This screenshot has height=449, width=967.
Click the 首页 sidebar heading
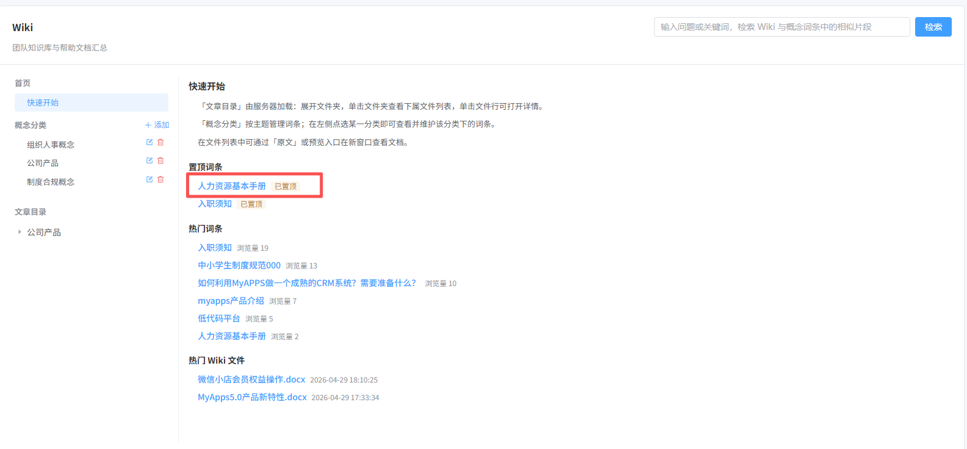click(23, 83)
